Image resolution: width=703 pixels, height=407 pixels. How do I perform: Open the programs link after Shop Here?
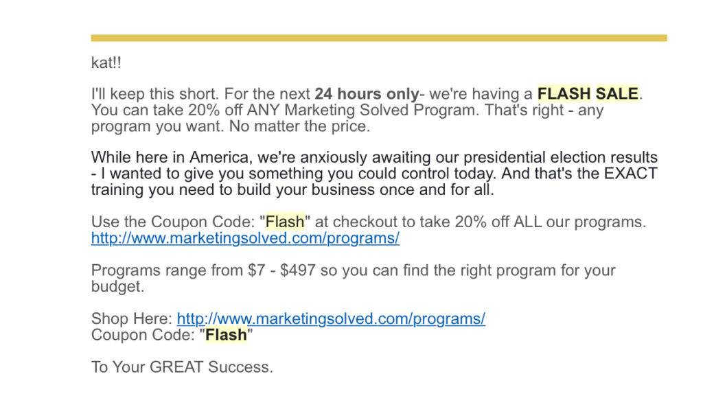click(x=331, y=318)
